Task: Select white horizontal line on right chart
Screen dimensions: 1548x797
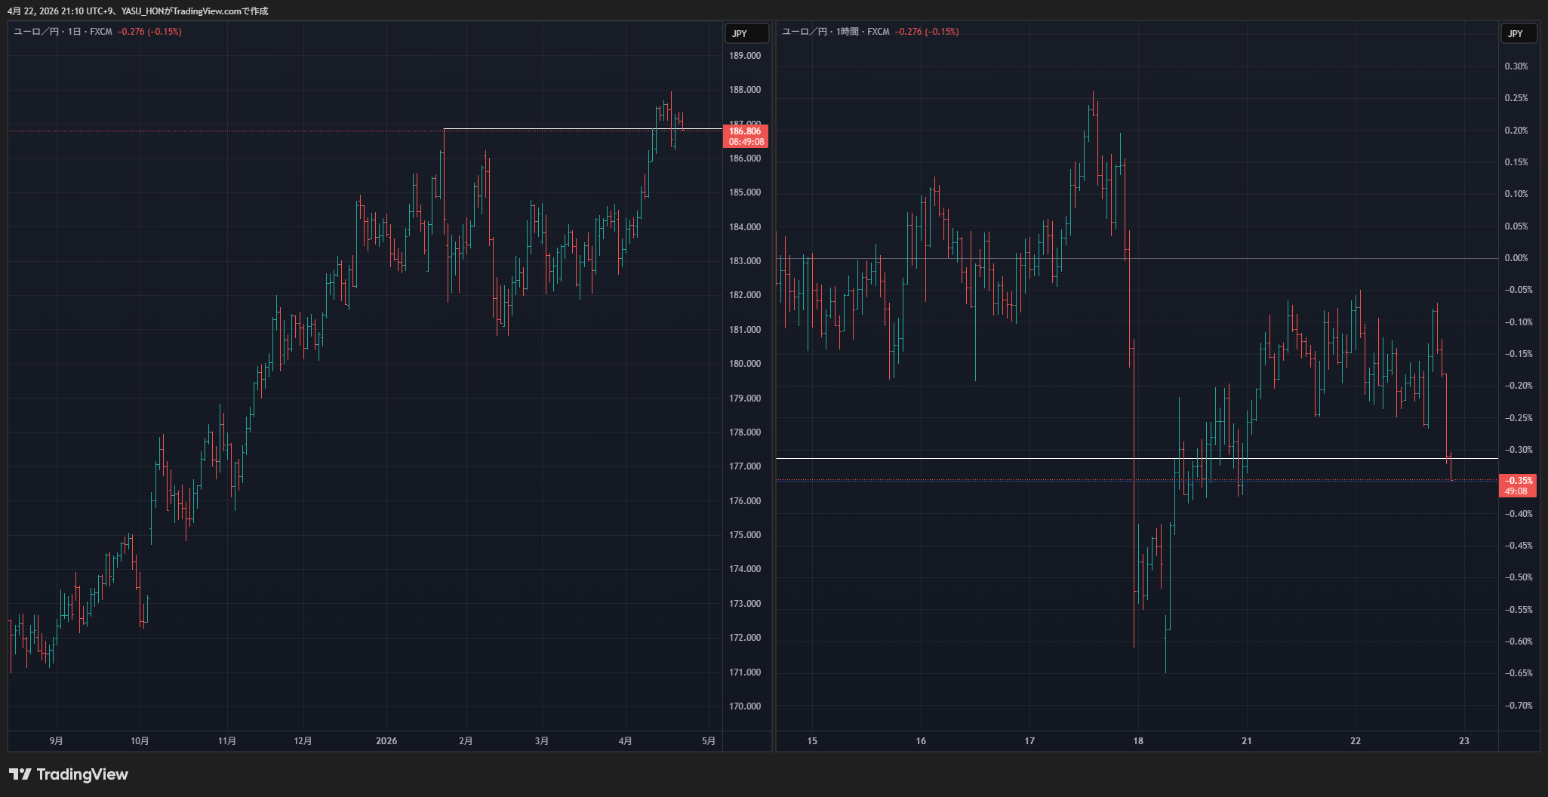Action: click(1137, 458)
